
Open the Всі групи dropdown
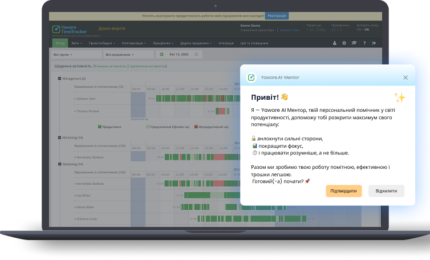(76, 55)
